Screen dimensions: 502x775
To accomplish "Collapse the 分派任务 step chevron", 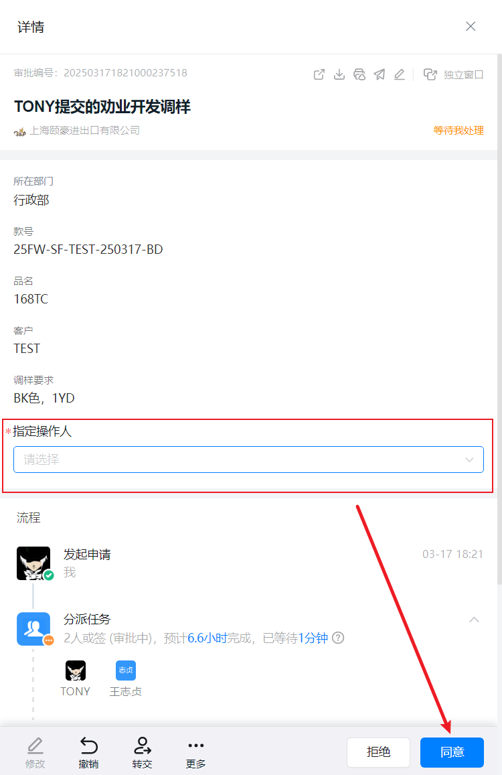I will tap(475, 620).
